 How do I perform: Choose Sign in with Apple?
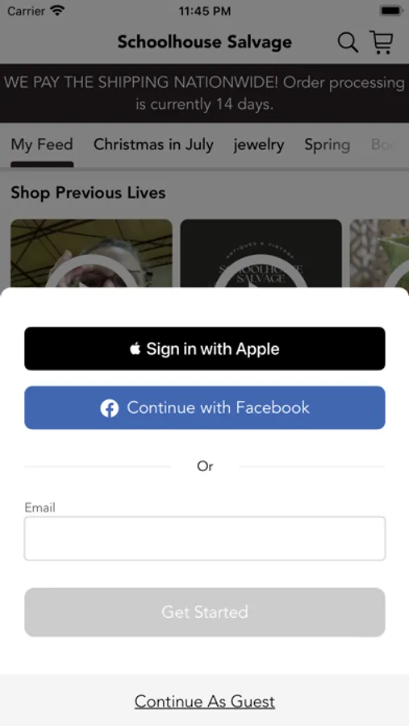coord(205,348)
